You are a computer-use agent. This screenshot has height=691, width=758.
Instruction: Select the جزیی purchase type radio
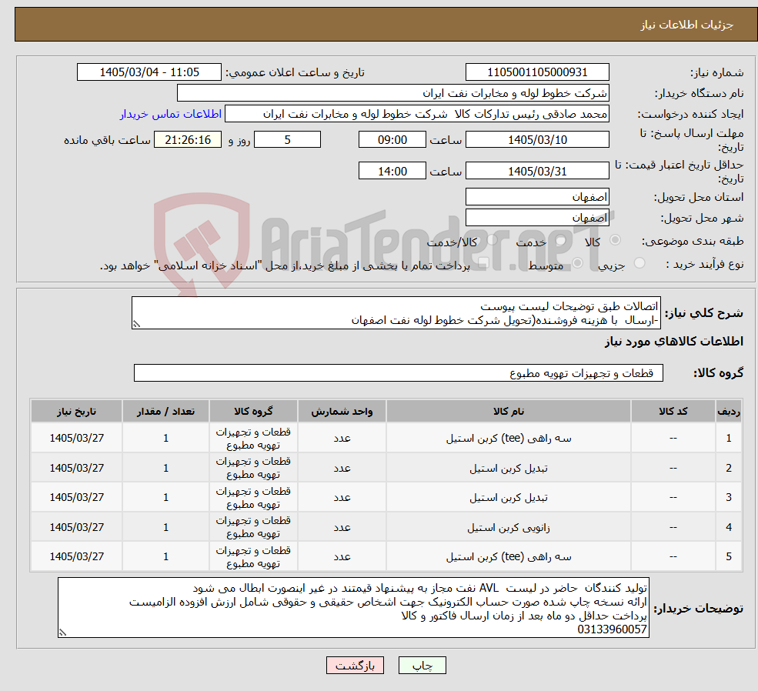[x=639, y=263]
